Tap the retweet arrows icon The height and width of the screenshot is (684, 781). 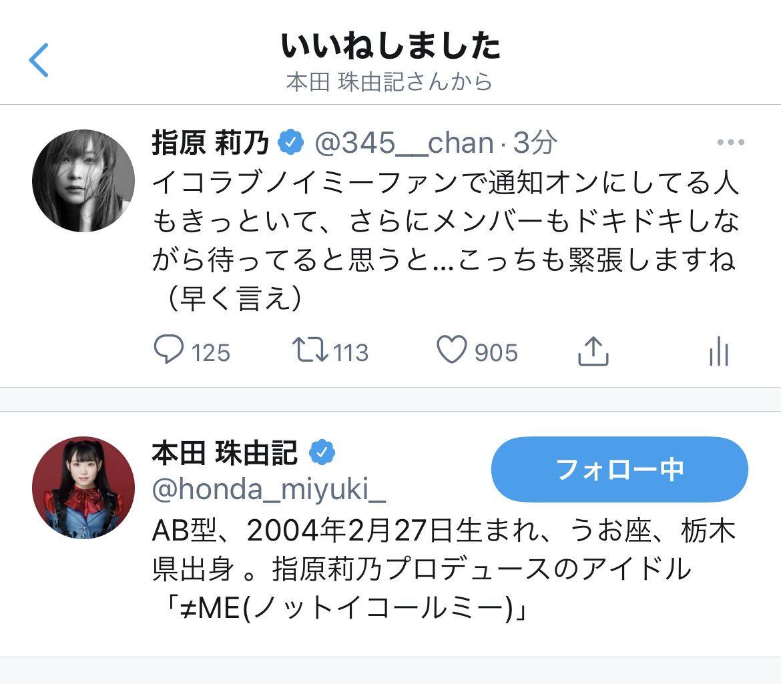(309, 350)
